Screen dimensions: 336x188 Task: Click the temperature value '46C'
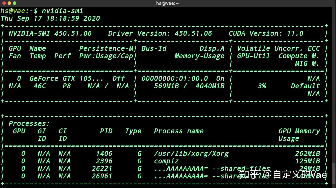40,86
